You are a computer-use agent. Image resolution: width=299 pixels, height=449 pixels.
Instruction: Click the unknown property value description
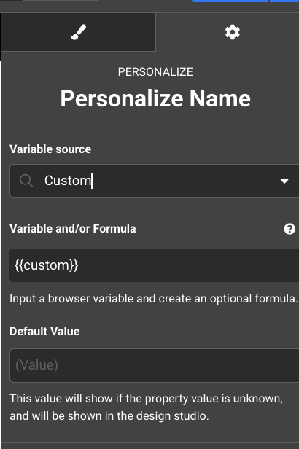147,407
